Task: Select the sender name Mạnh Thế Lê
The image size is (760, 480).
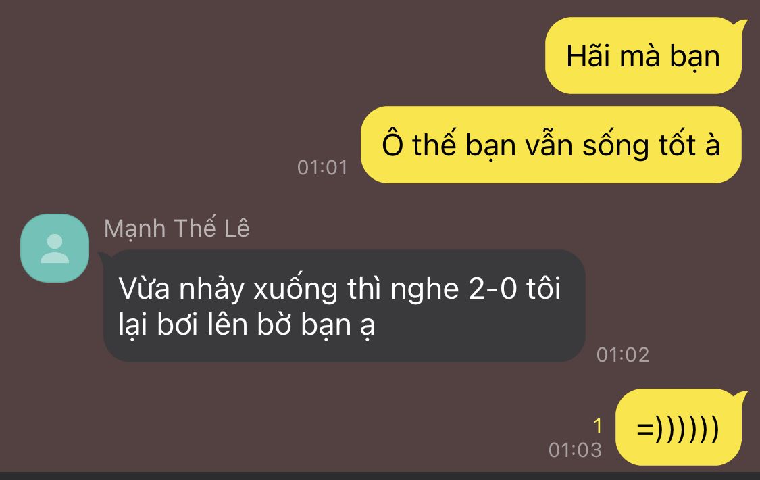Action: click(x=177, y=229)
